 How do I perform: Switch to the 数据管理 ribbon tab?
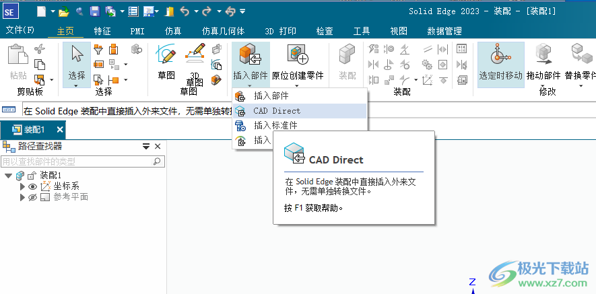[x=444, y=31]
